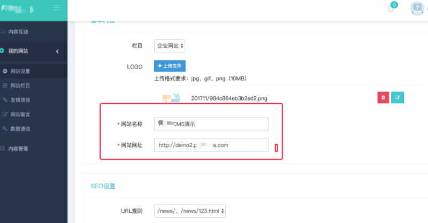Screen dimensions: 428x223
Task: Edit the uploaded logo with the teal pencil button
Action: [398, 97]
